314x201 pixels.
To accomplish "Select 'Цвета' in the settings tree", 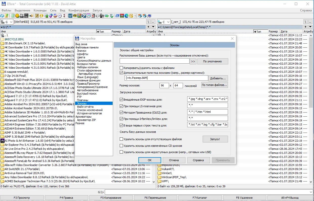I will tap(81, 57).
